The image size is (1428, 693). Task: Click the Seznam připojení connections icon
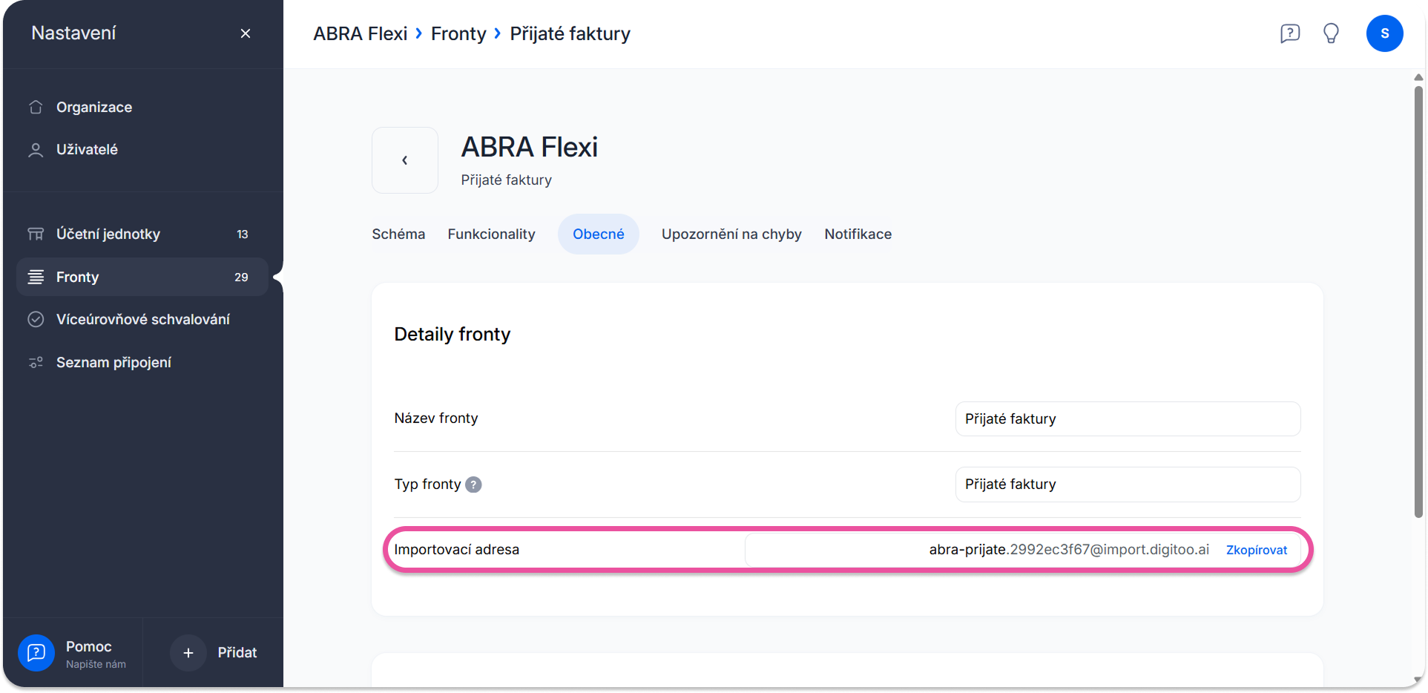point(36,363)
